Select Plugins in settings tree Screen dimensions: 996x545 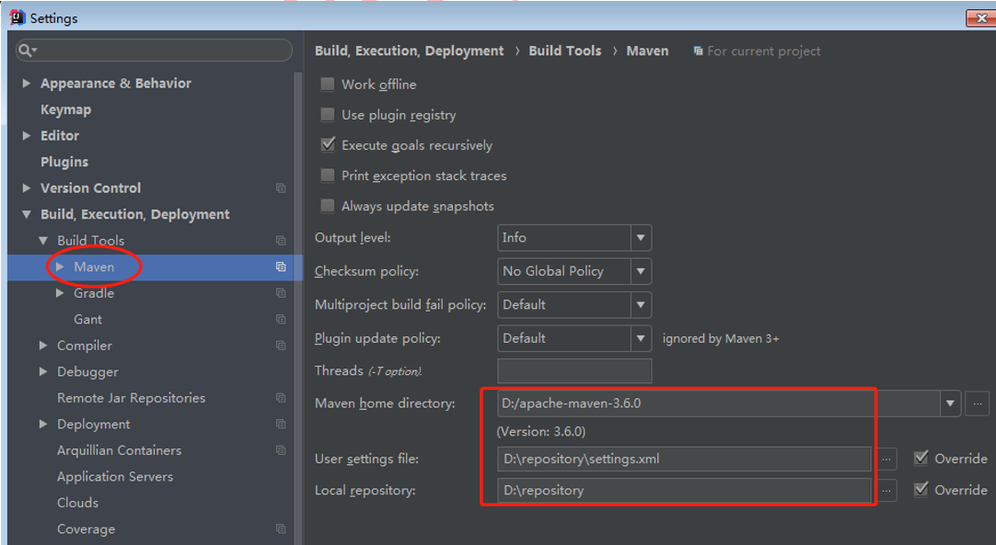[64, 162]
